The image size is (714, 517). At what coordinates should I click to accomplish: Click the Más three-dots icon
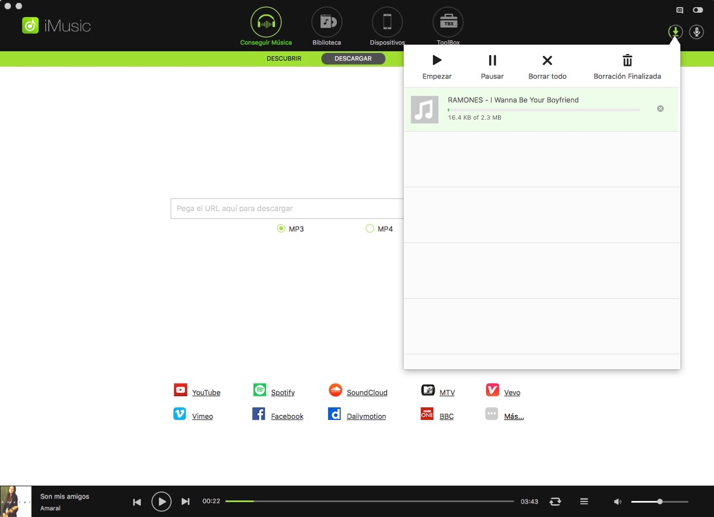click(491, 414)
